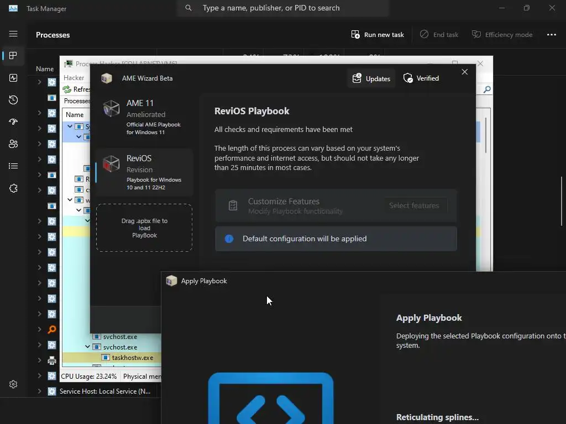This screenshot has height=424, width=566.
Task: Select the upper svchost.exe row without arrow
Action: point(120,337)
